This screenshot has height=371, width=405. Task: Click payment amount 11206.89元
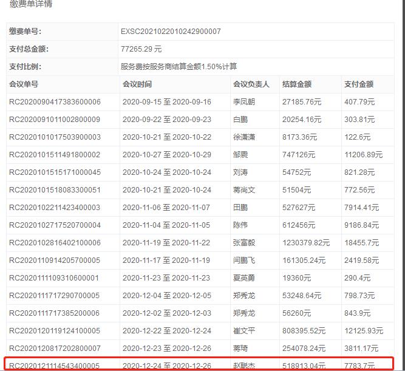(x=364, y=155)
